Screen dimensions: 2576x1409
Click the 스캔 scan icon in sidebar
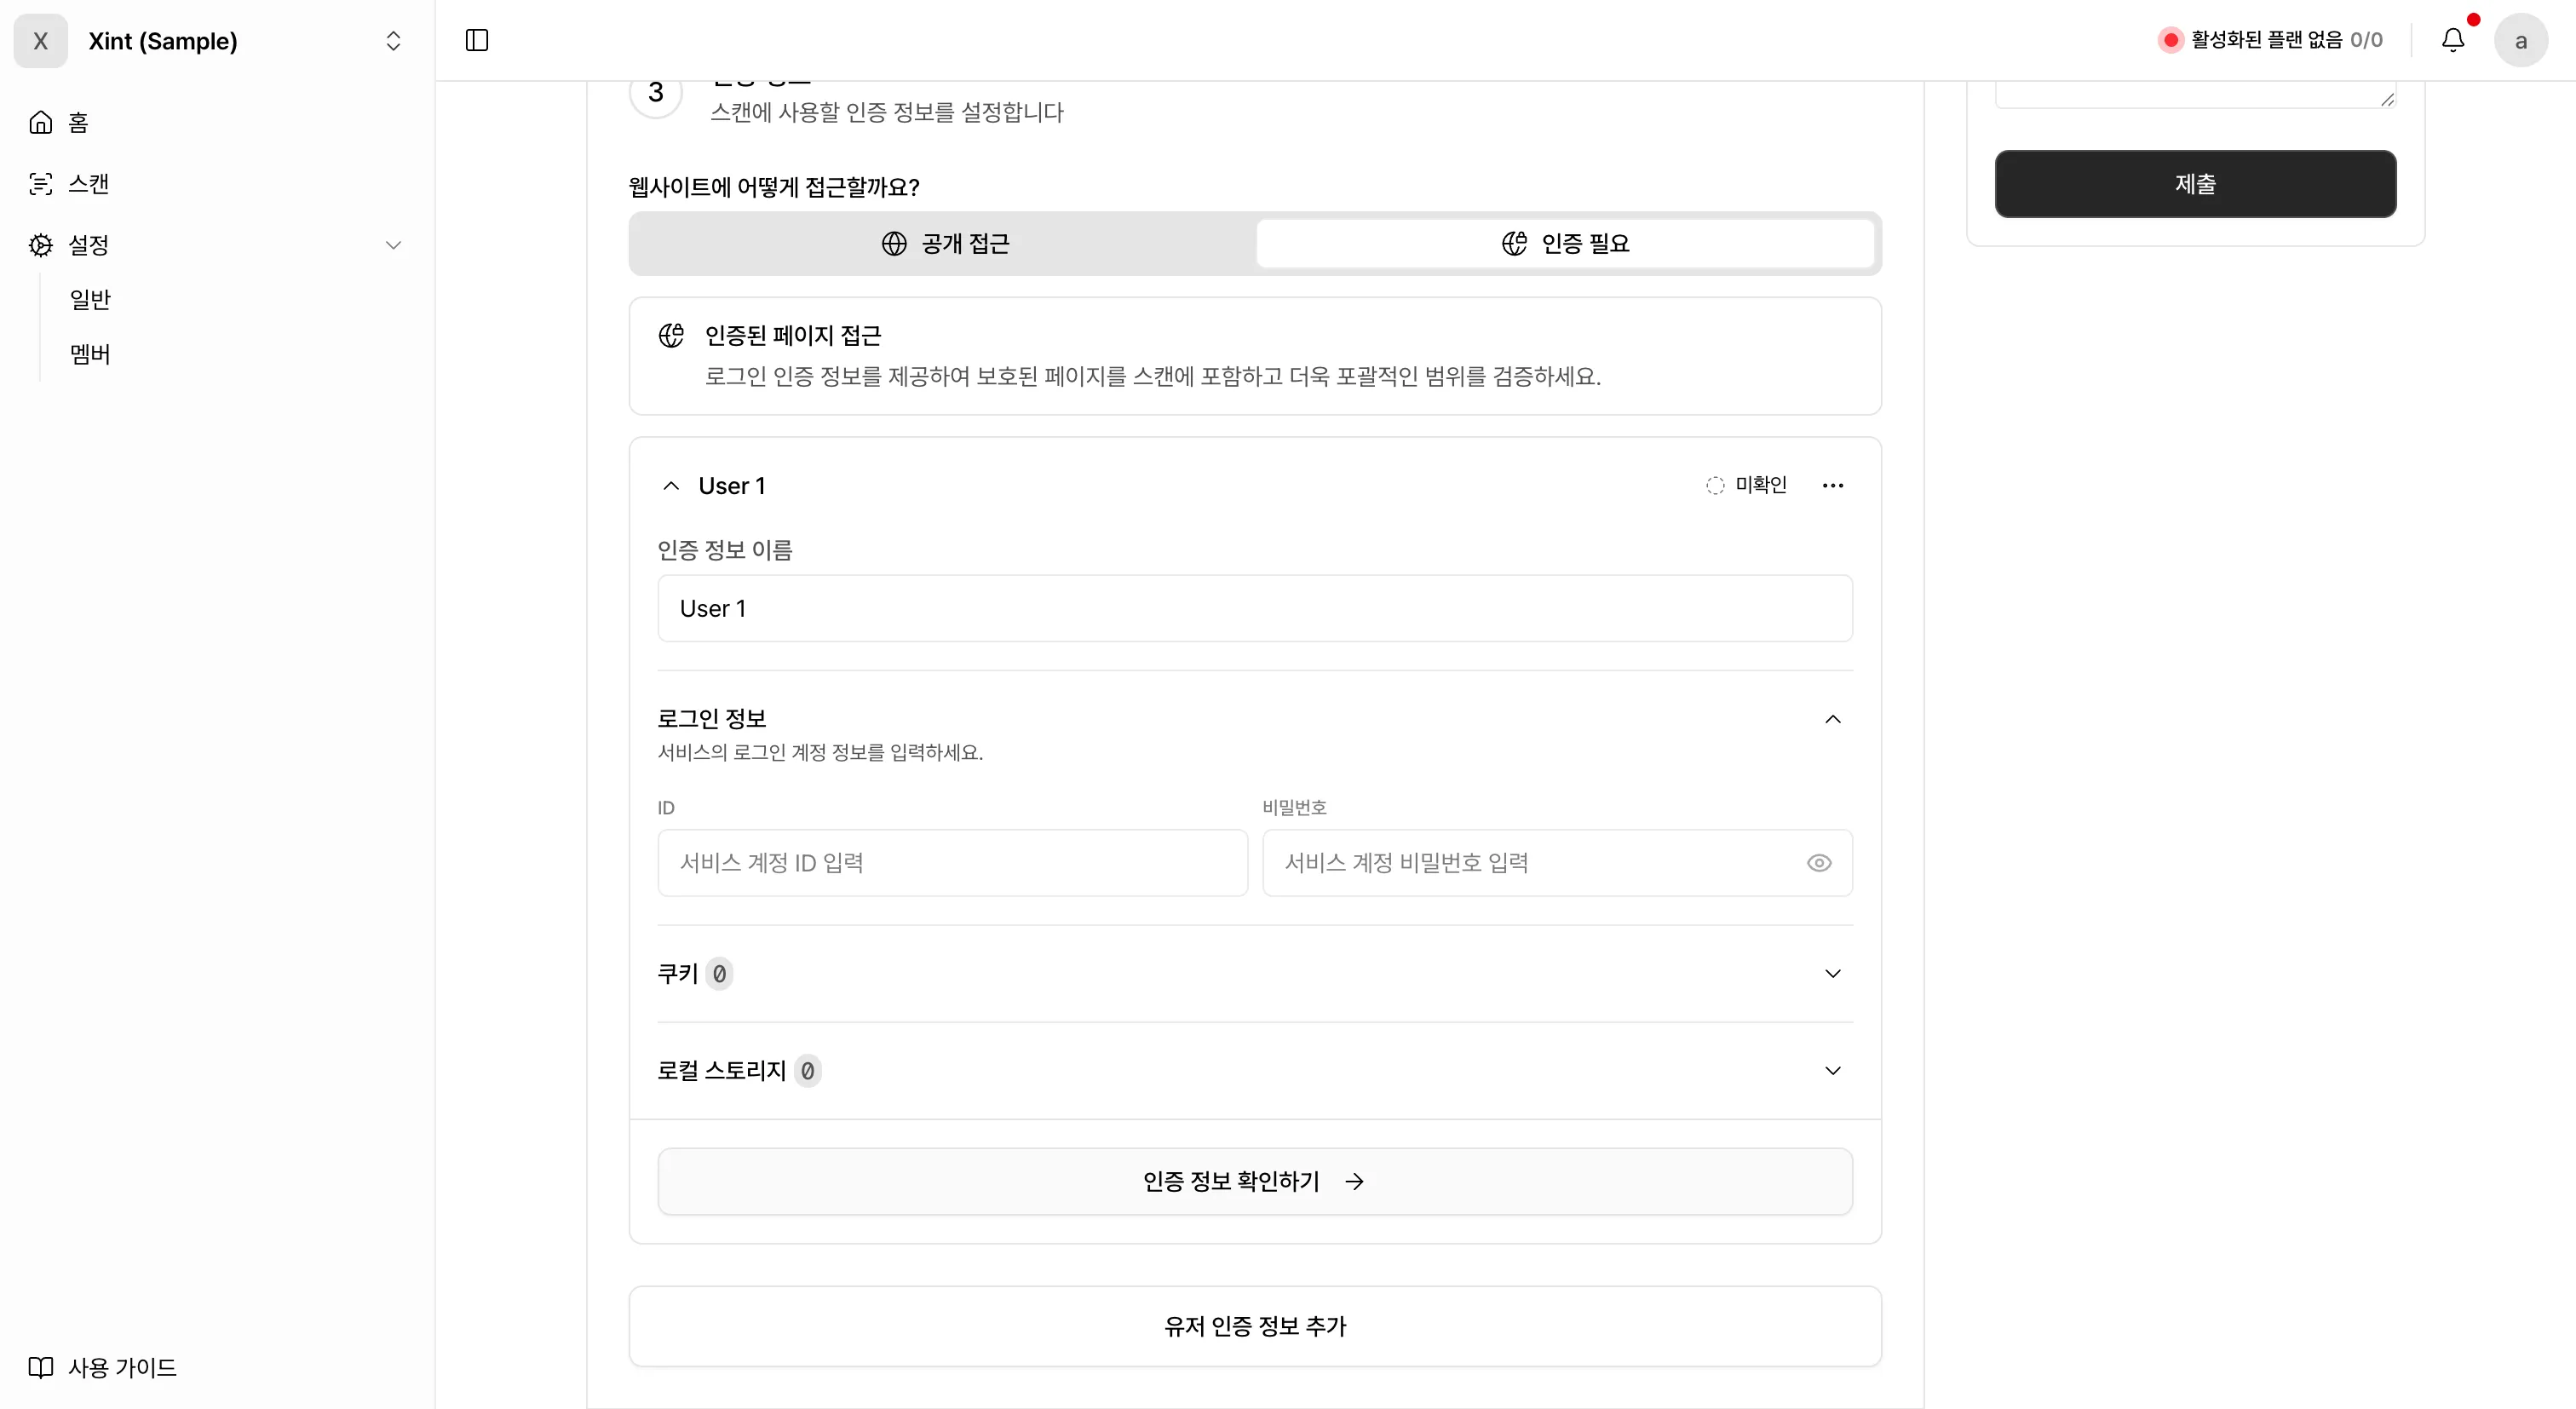click(41, 184)
